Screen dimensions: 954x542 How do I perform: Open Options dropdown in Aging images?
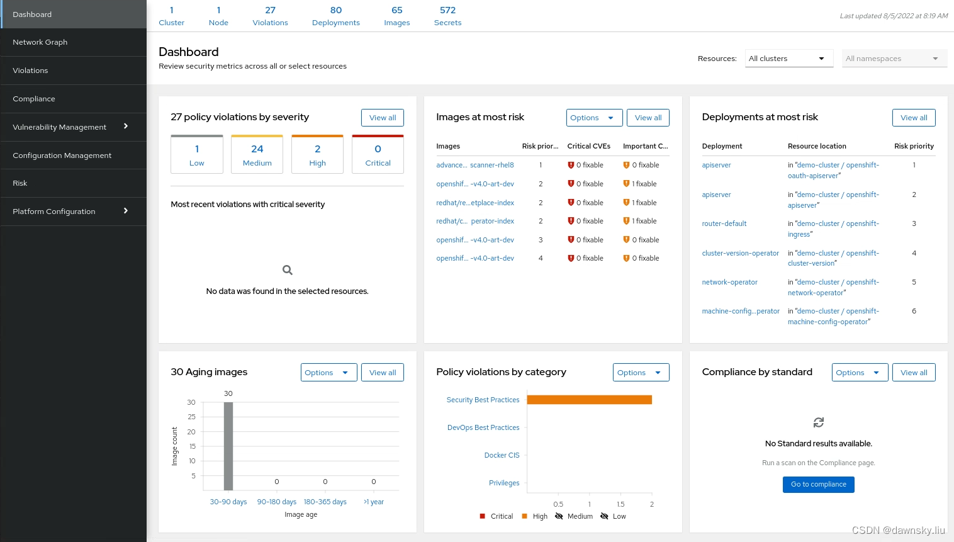point(328,373)
